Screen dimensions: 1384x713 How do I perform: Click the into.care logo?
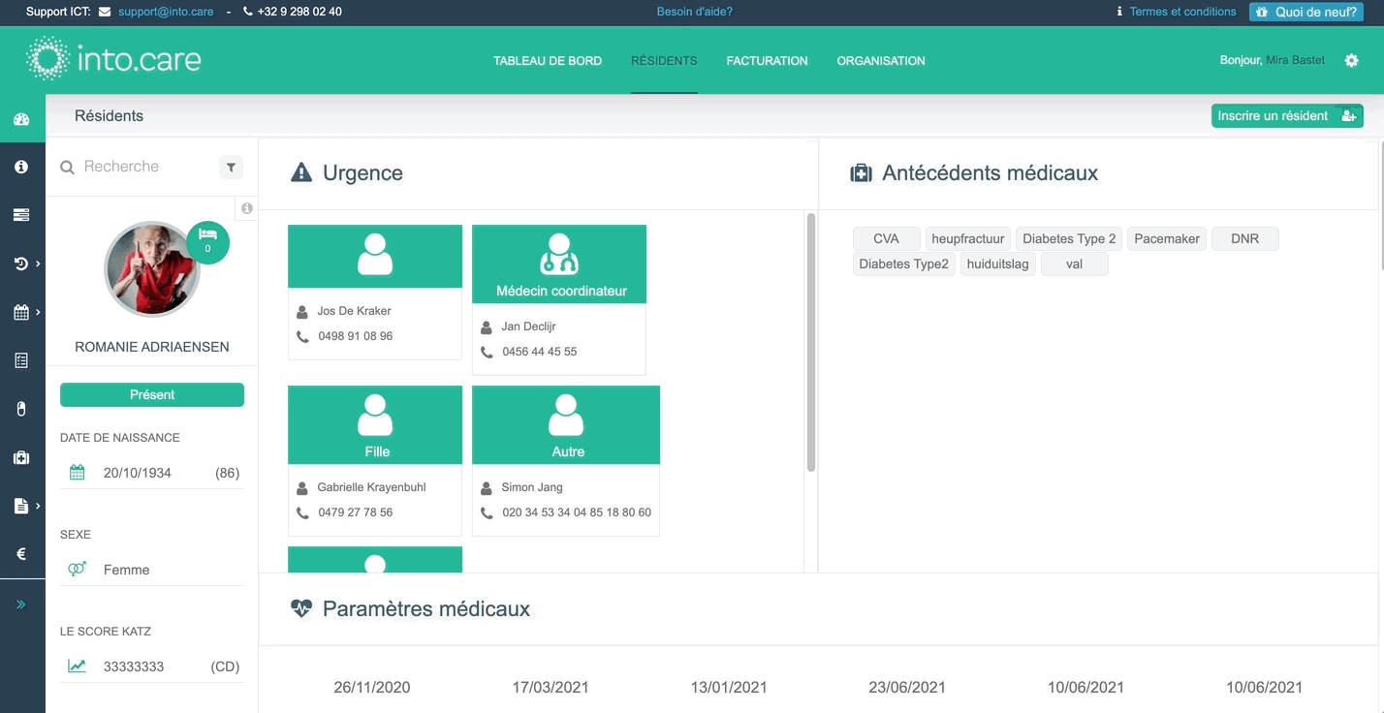[113, 60]
